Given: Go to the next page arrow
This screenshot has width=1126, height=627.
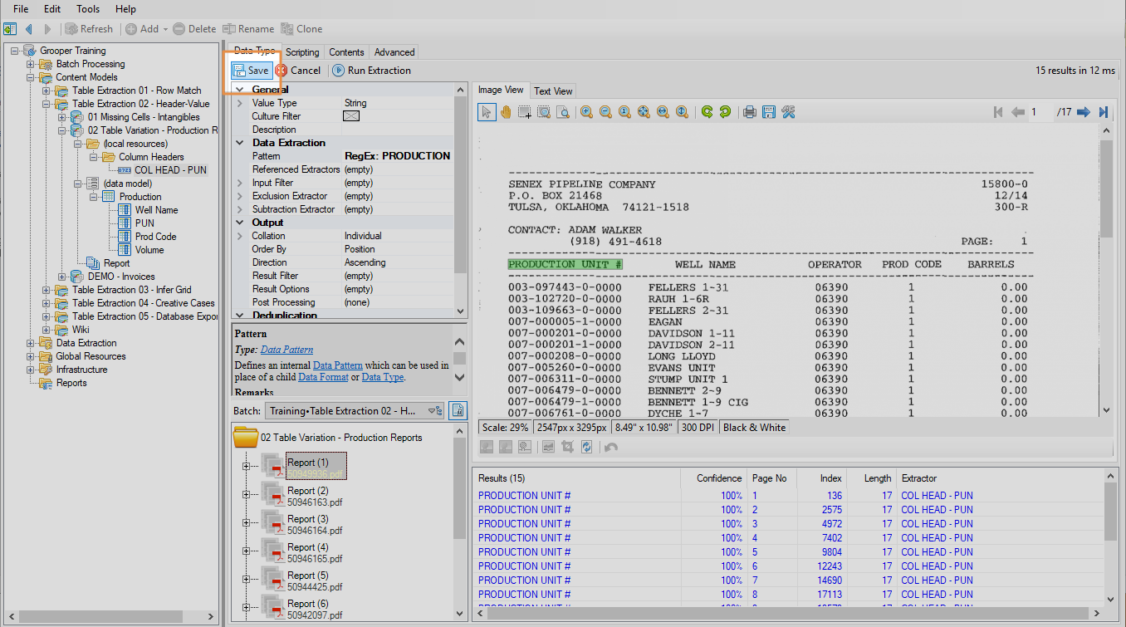Looking at the screenshot, I should click(1083, 112).
